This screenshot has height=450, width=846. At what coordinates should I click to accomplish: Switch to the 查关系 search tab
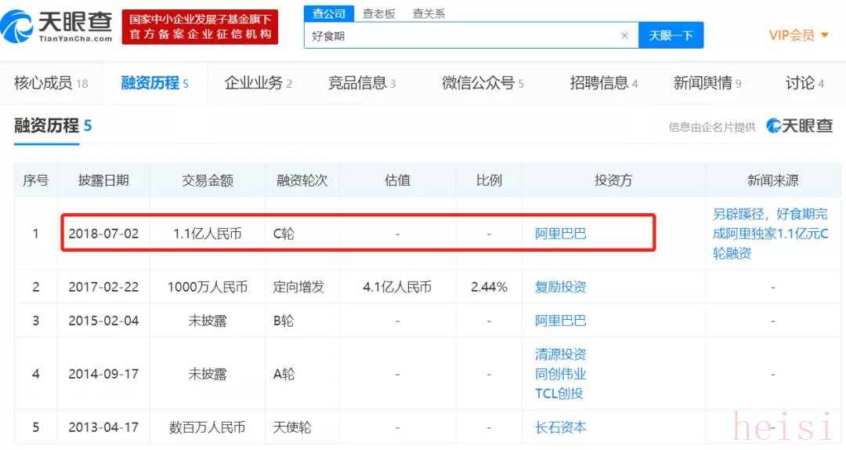[x=429, y=13]
